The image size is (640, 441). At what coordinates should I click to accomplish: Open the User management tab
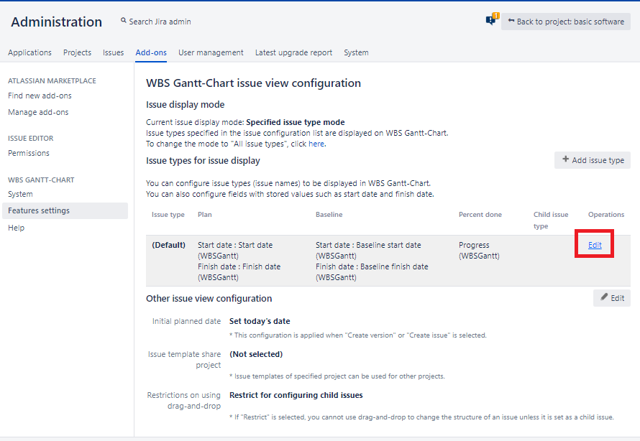pyautogui.click(x=211, y=52)
